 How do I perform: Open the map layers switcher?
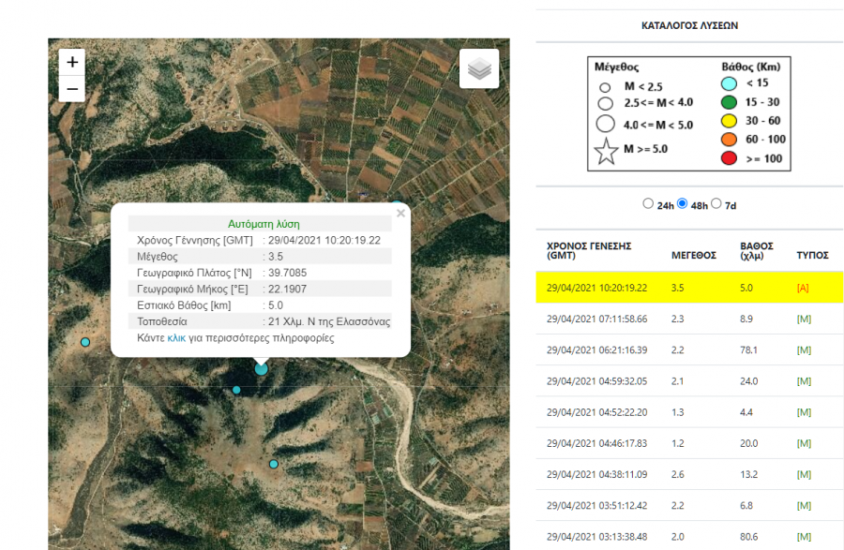(479, 69)
